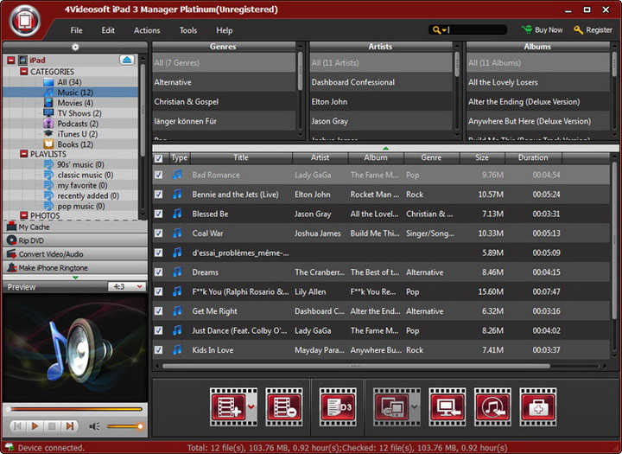Click the horizontal scrollbar under the file list
622x454 pixels.
pyautogui.click(x=356, y=366)
